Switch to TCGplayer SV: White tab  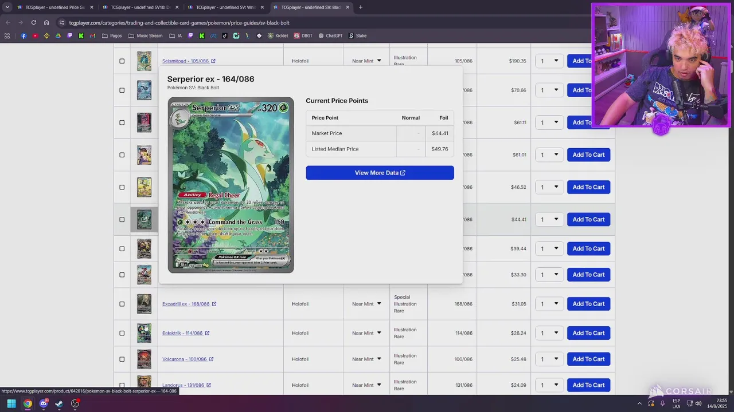(x=225, y=7)
